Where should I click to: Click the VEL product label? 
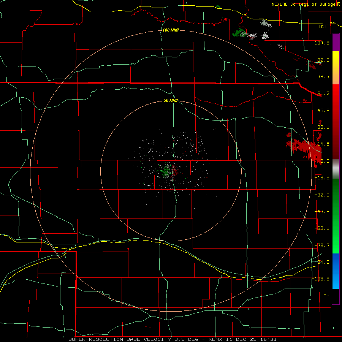pos(334,22)
